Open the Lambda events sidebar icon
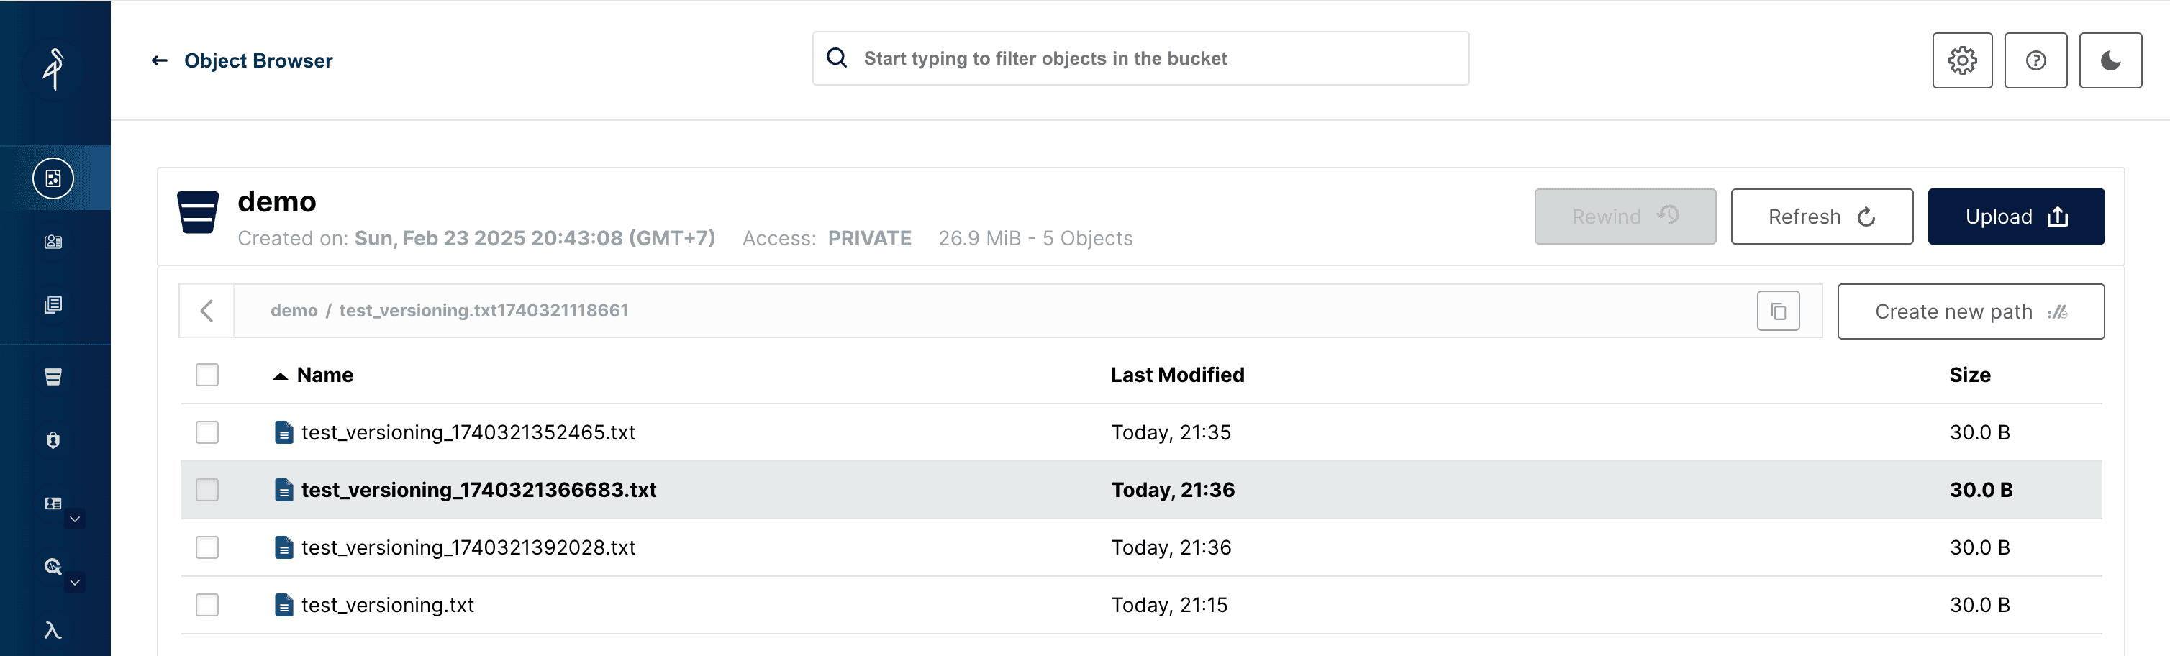The height and width of the screenshot is (656, 2170). click(x=53, y=630)
